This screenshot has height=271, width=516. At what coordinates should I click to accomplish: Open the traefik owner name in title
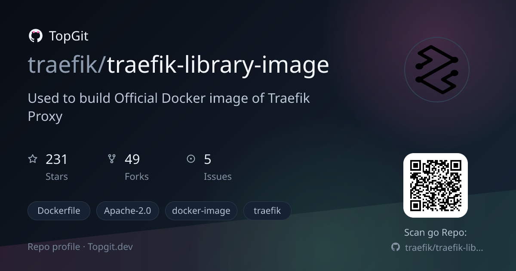[x=64, y=65]
